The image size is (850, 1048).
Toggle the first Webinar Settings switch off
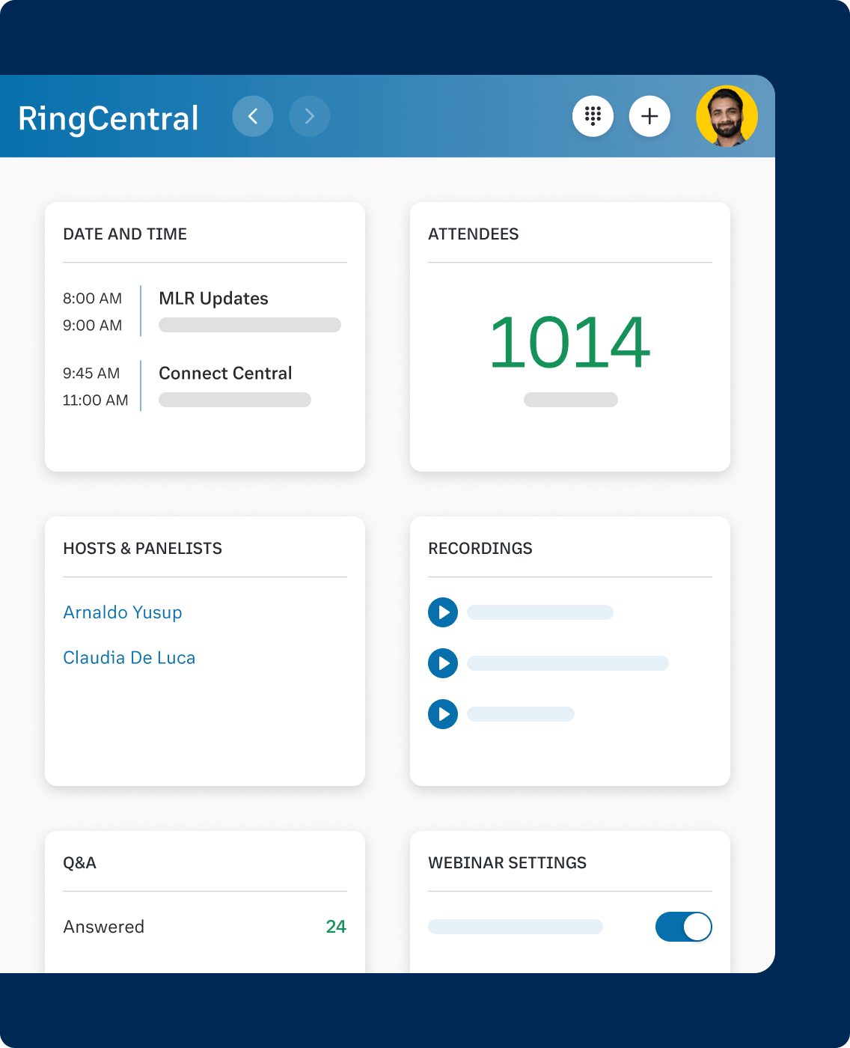pos(683,927)
